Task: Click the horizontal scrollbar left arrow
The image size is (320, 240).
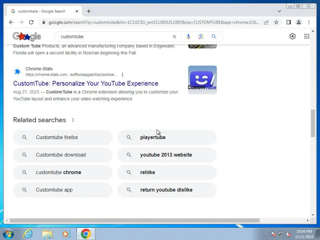Action: point(7,220)
